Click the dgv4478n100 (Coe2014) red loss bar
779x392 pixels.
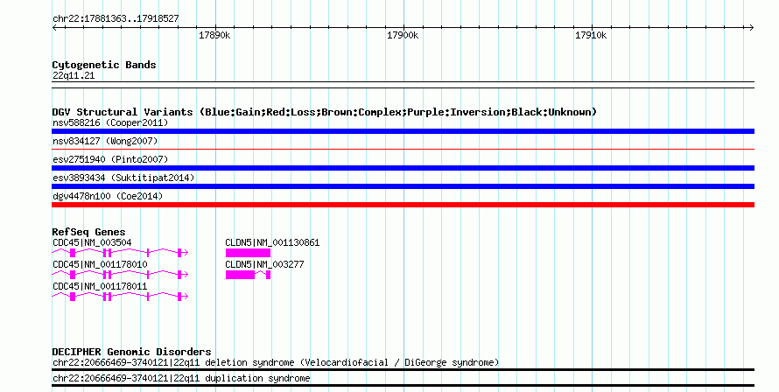click(403, 205)
